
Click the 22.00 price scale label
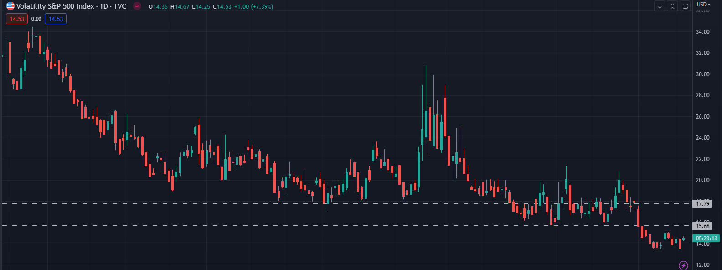[x=702, y=159]
